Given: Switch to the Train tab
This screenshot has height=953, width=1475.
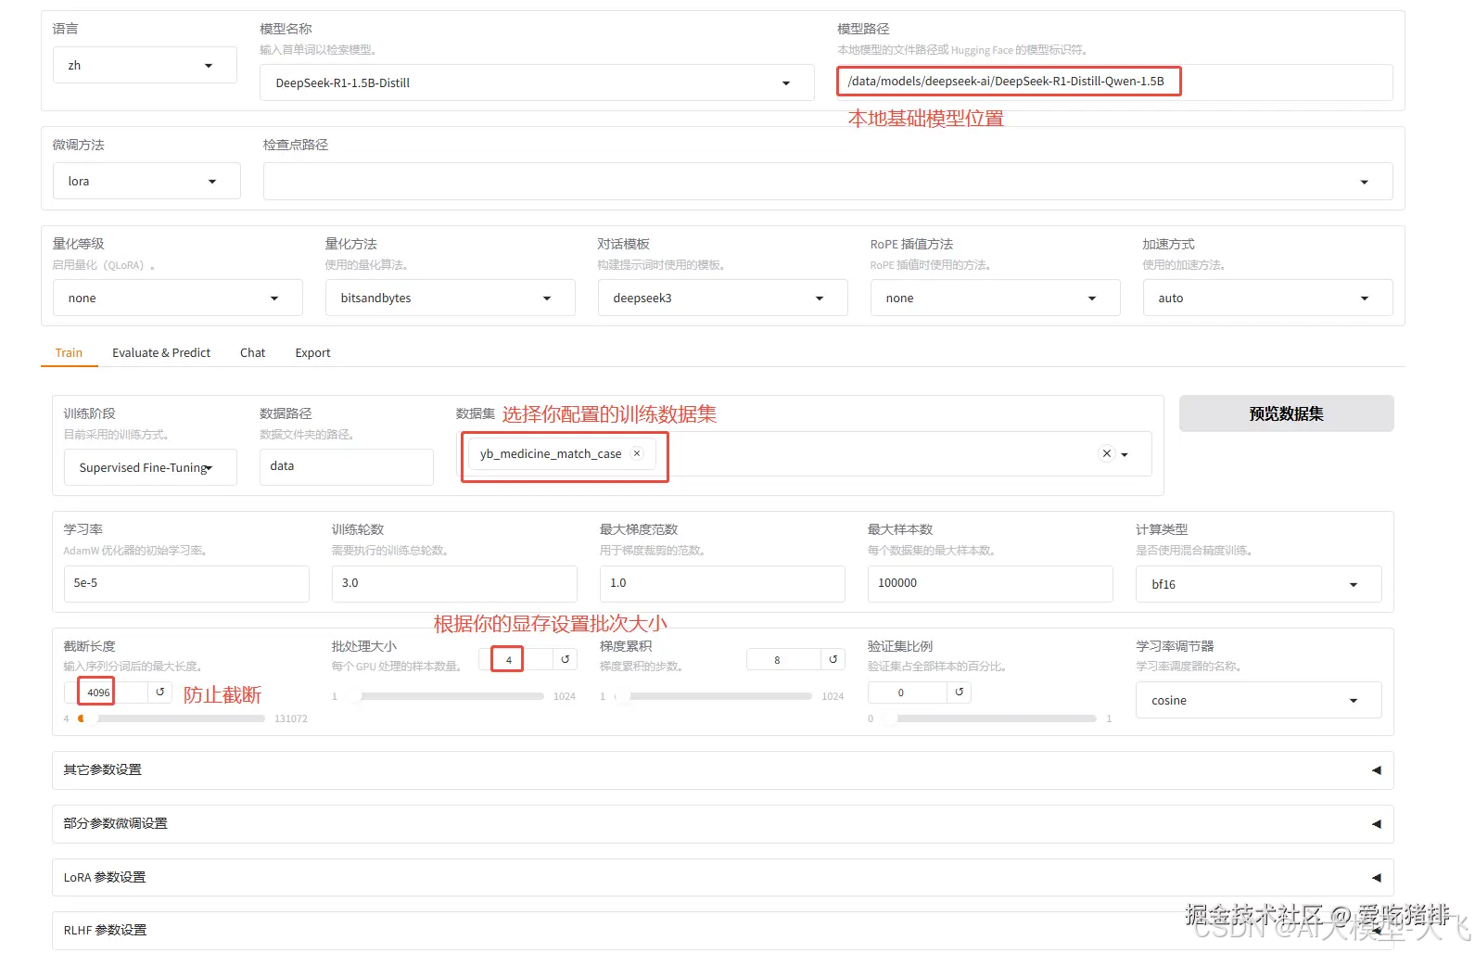Looking at the screenshot, I should click(x=69, y=352).
